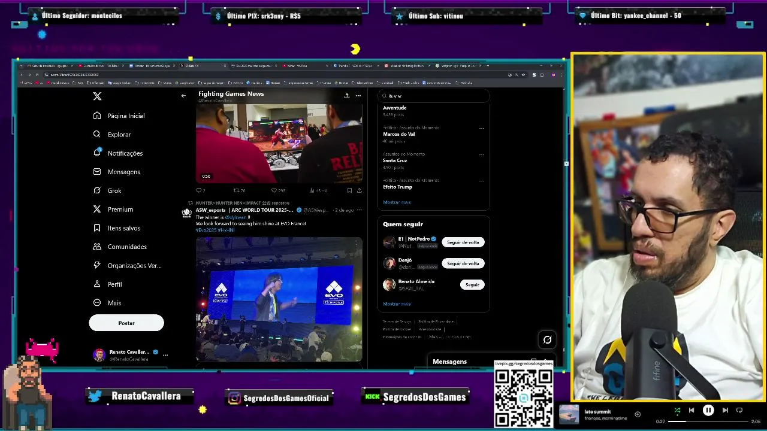Click Mostrar mais under Quem seguir

pyautogui.click(x=397, y=304)
